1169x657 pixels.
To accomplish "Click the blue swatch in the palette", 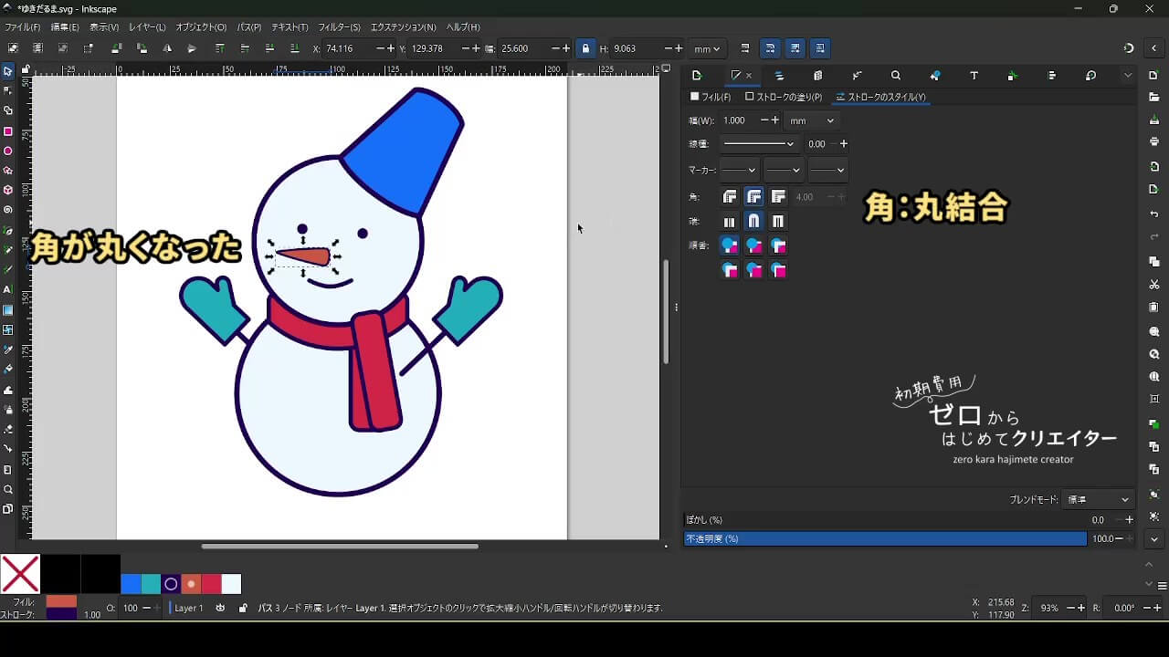I will (x=131, y=584).
